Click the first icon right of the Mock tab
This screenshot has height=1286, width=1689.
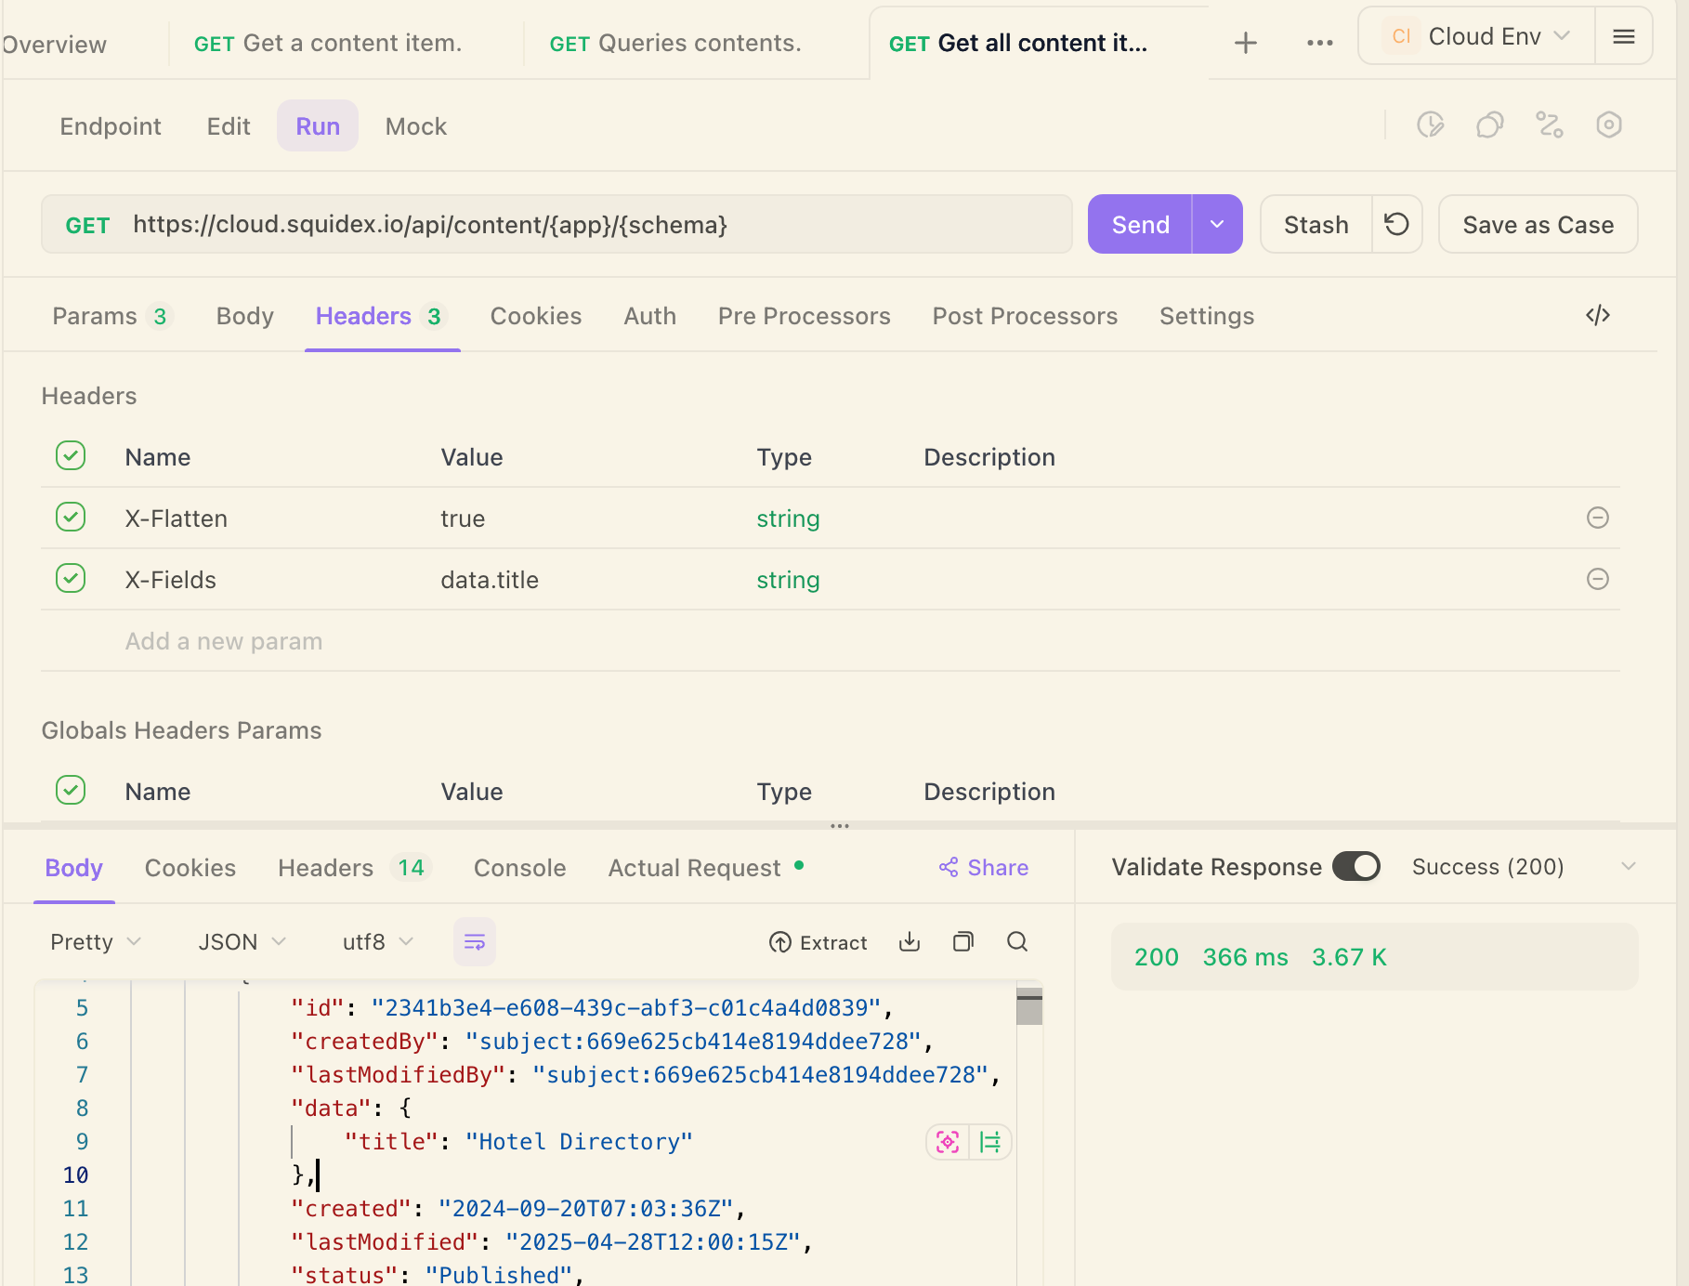coord(1430,125)
